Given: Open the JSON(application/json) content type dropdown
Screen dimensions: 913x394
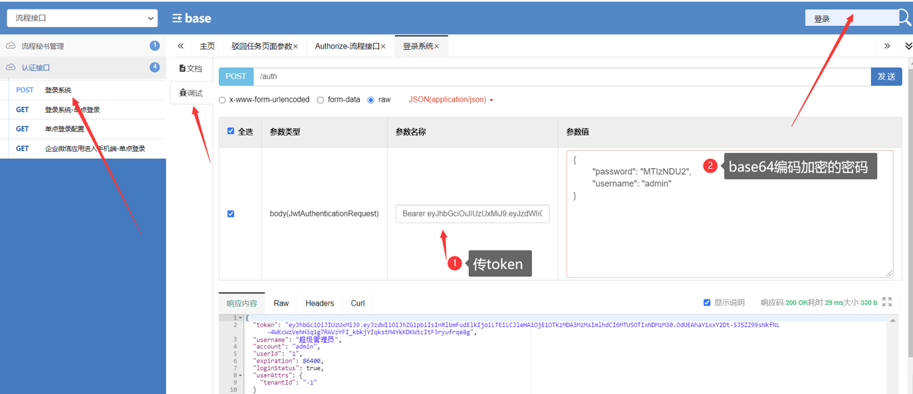Looking at the screenshot, I should tap(451, 100).
